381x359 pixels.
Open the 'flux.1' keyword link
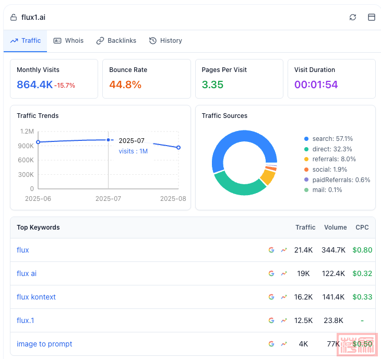pyautogui.click(x=26, y=320)
